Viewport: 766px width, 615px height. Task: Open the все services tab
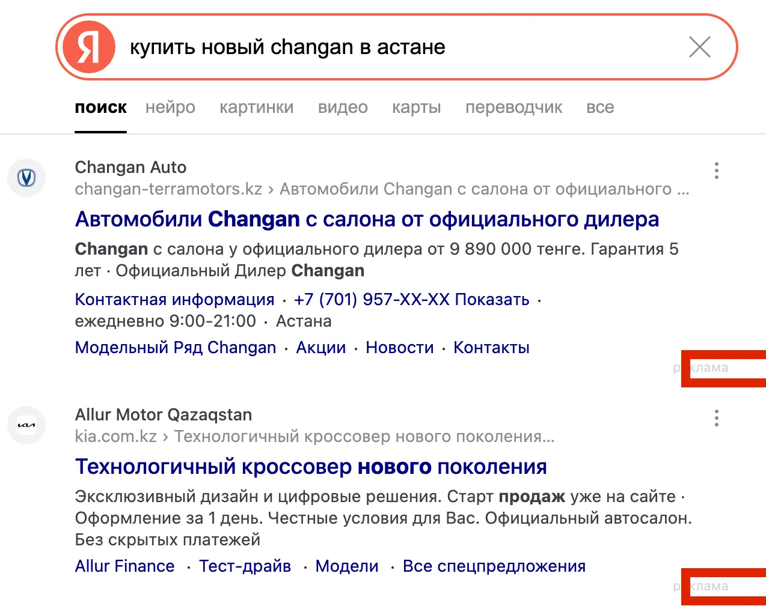600,108
